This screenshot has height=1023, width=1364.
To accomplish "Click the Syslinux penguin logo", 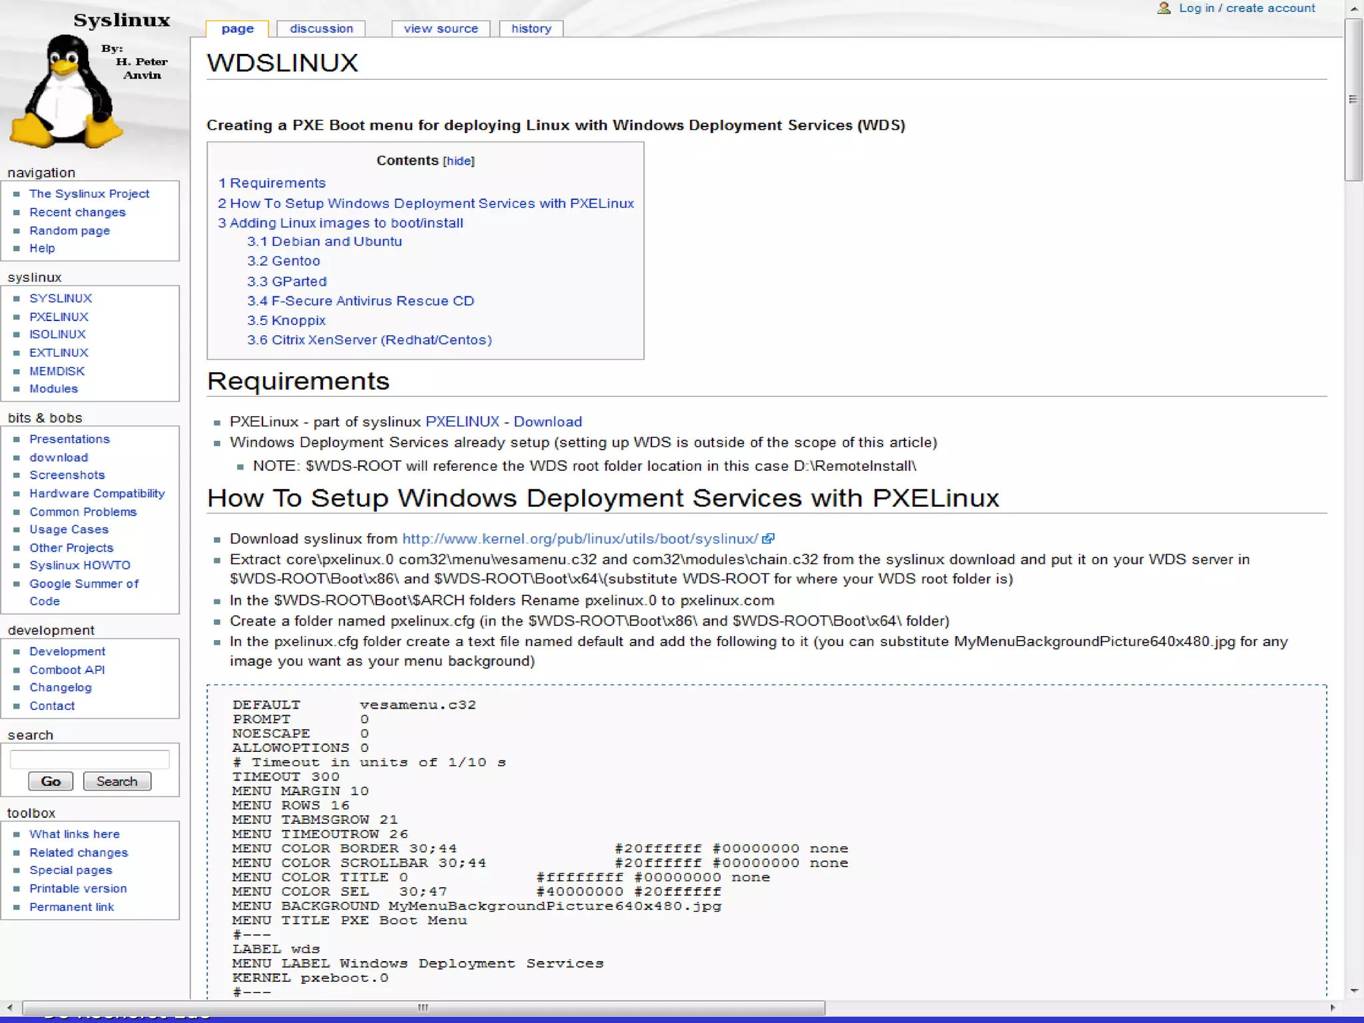I will (67, 90).
